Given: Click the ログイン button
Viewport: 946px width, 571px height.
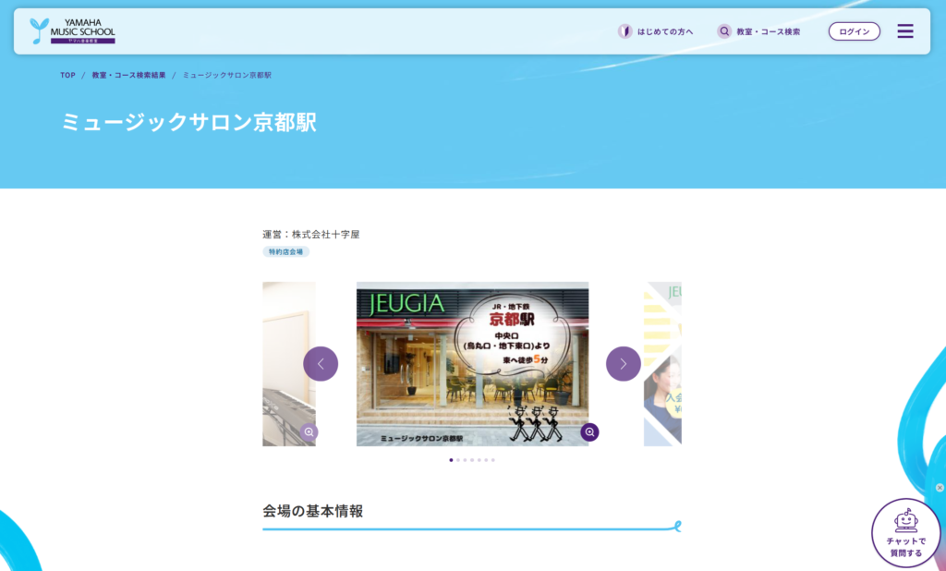Looking at the screenshot, I should [854, 31].
